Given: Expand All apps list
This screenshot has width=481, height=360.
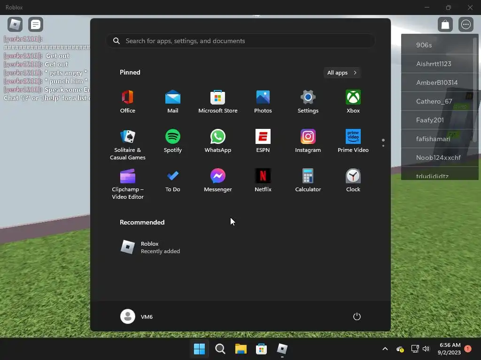Looking at the screenshot, I should point(342,73).
